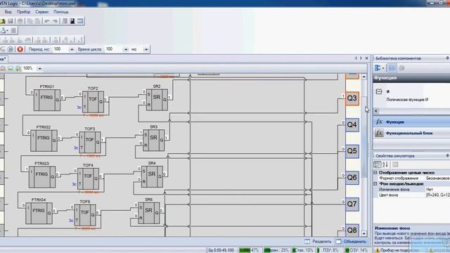Viewport: 450px width, 253px height.
Task: Select the SR3 trigger block
Action: point(153,141)
